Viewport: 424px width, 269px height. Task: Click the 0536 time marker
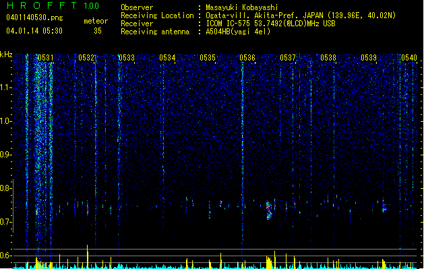[x=247, y=58]
